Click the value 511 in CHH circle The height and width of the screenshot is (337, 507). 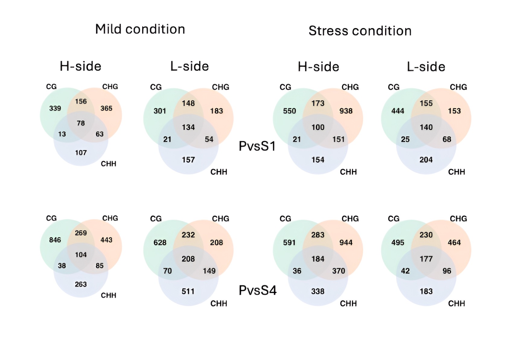pos(188,291)
